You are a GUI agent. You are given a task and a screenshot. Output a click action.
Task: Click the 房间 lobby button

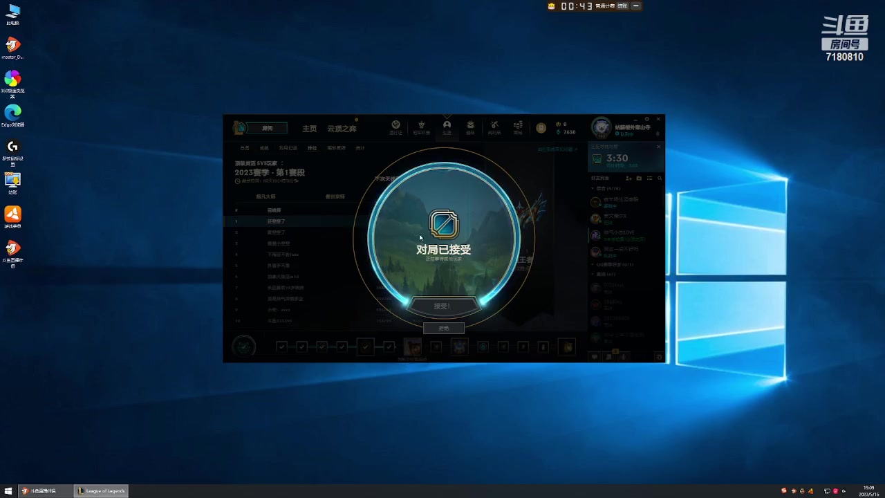pos(268,128)
